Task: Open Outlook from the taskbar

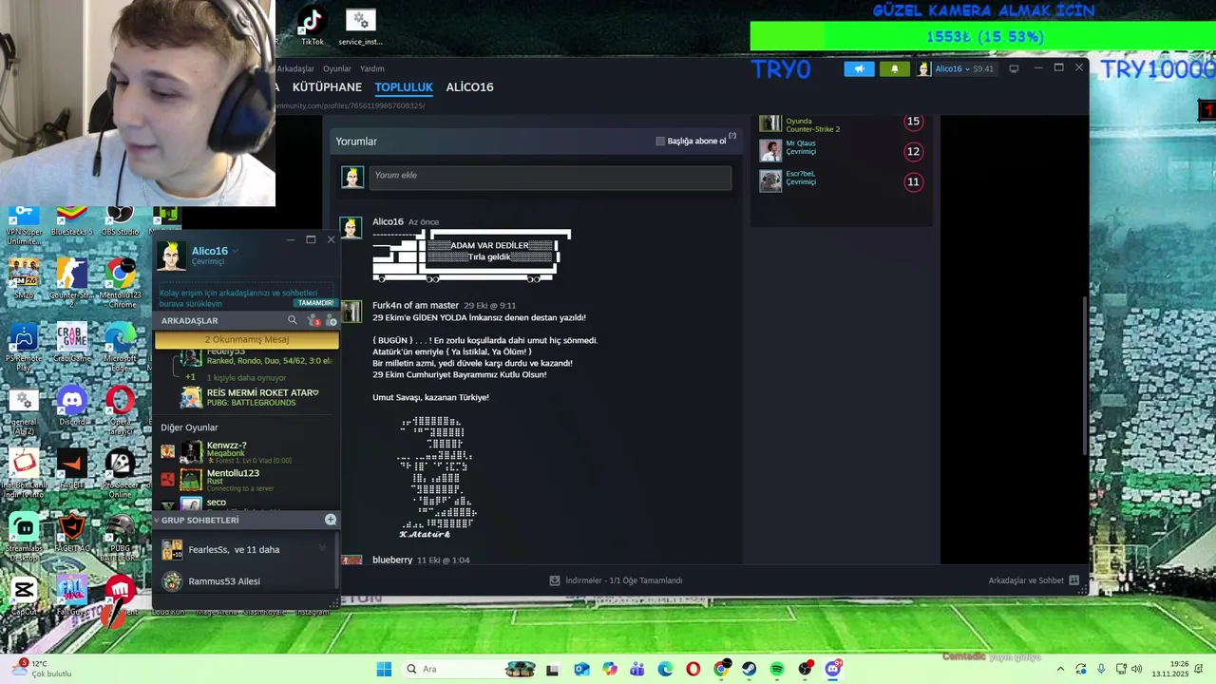Action: click(x=581, y=669)
